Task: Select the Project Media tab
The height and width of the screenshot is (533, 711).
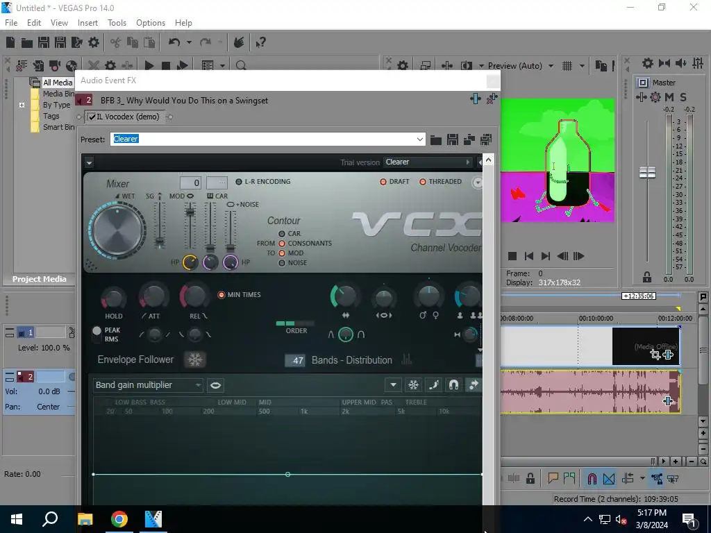Action: click(40, 279)
